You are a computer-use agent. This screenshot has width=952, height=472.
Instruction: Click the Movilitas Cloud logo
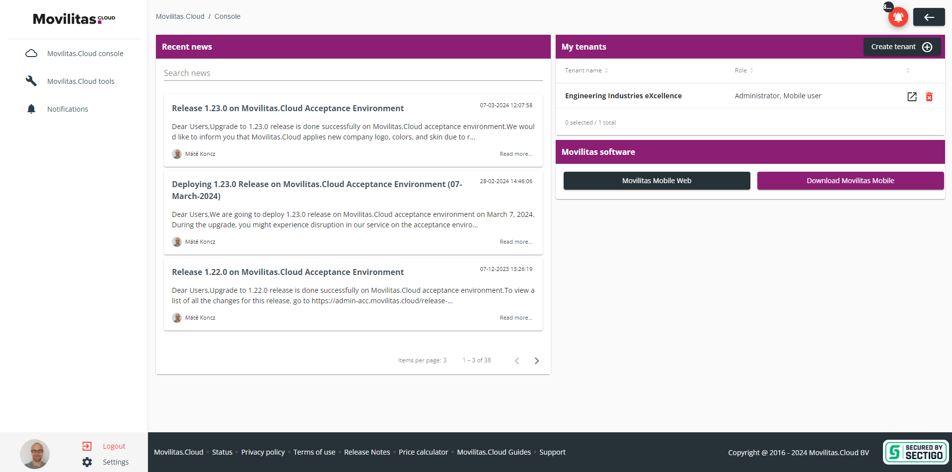tap(74, 19)
